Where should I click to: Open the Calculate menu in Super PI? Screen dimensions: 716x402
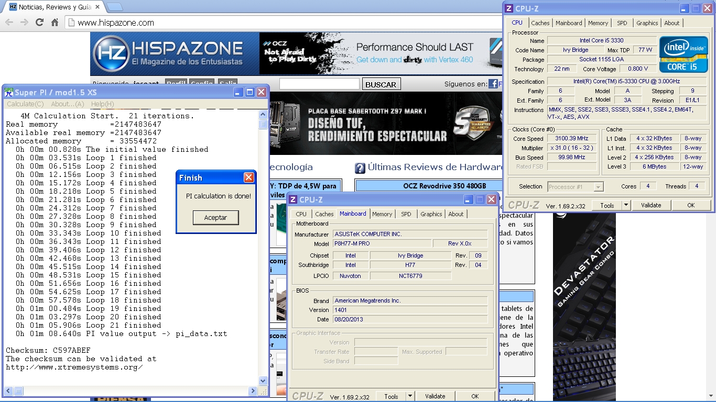[25, 104]
